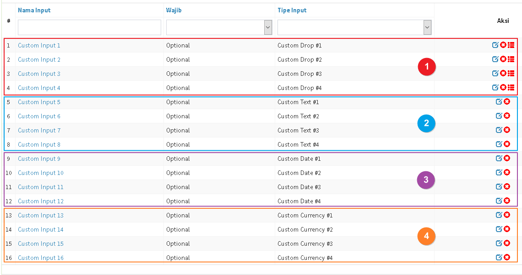Open the Custom Input 9 link
522x275 pixels.
click(39, 159)
